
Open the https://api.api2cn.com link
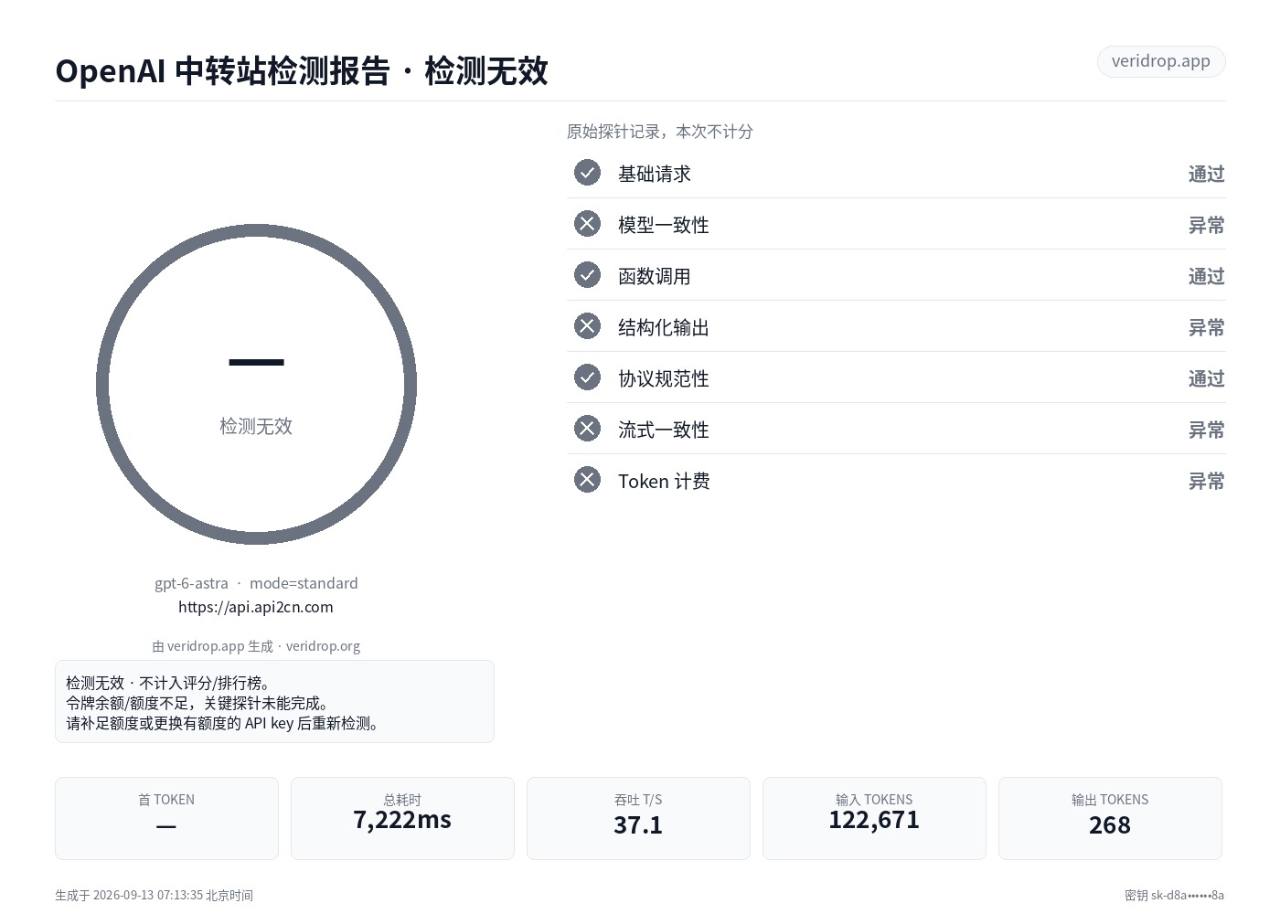point(256,607)
